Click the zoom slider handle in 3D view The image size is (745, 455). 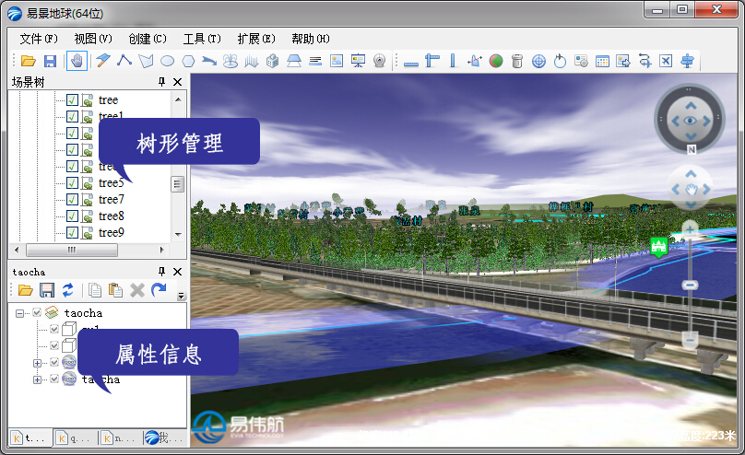click(x=690, y=285)
